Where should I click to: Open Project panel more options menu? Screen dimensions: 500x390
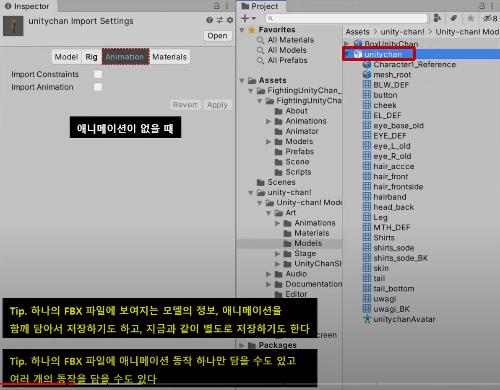[492, 6]
